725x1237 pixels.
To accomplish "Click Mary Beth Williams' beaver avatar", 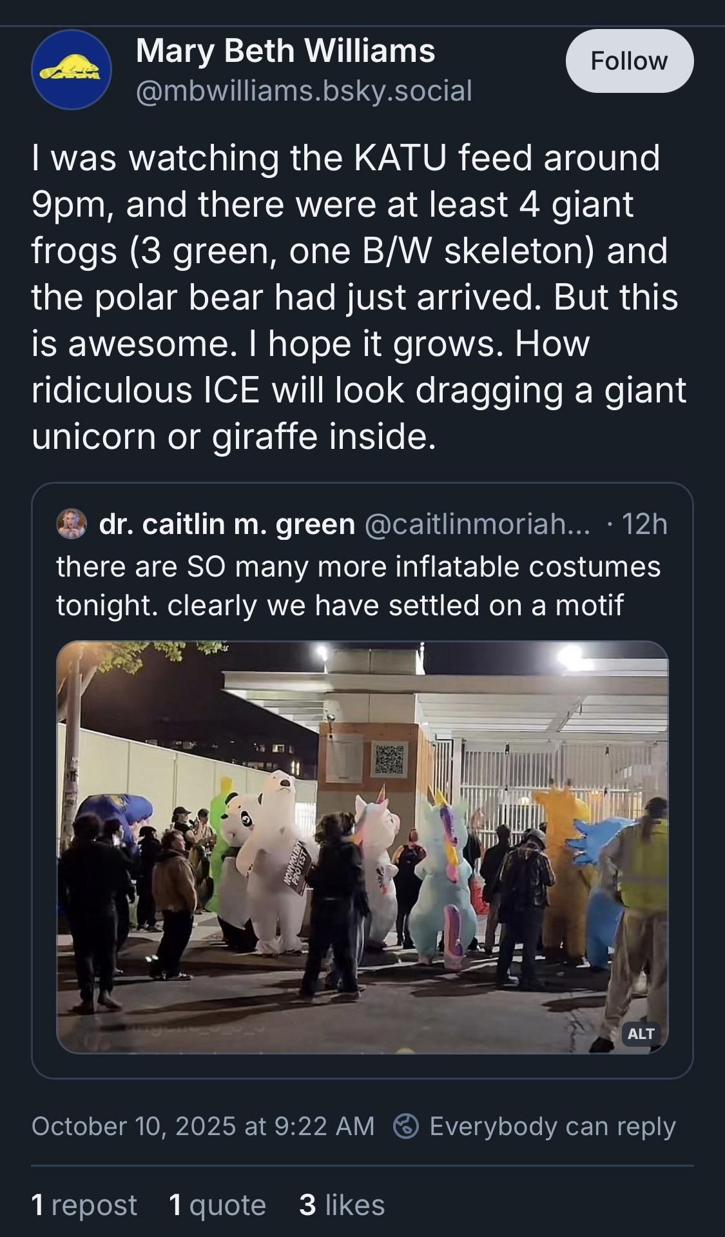I will 72,70.
